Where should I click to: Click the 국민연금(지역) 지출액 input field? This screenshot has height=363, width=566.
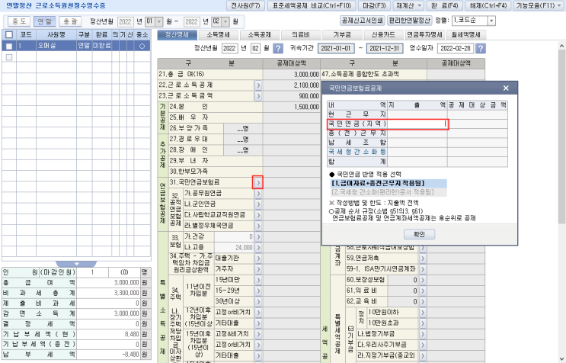click(417, 124)
